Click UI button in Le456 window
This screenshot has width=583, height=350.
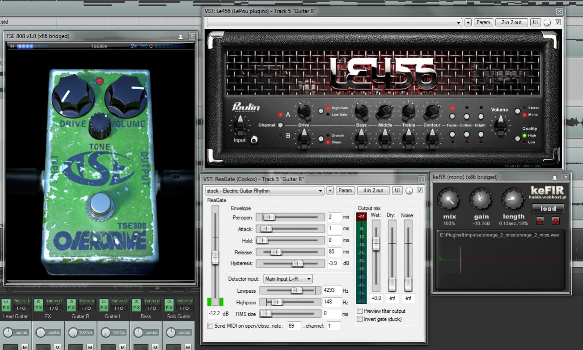pos(536,22)
